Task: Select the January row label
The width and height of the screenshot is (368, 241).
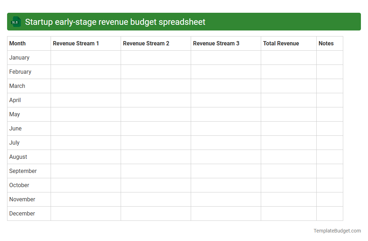Action: click(x=19, y=57)
